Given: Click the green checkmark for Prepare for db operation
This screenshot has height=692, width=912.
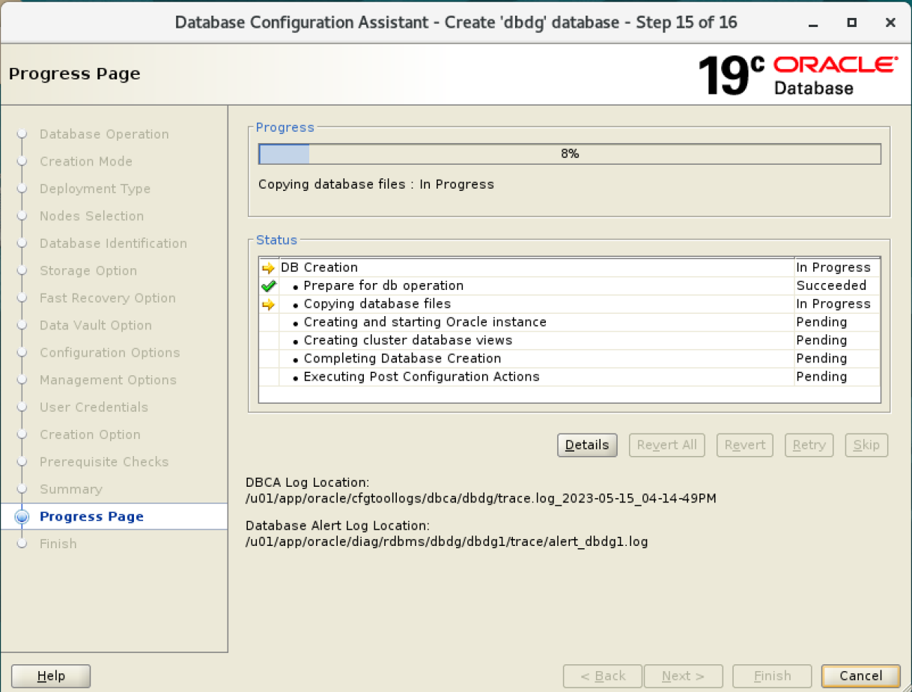Looking at the screenshot, I should [269, 286].
